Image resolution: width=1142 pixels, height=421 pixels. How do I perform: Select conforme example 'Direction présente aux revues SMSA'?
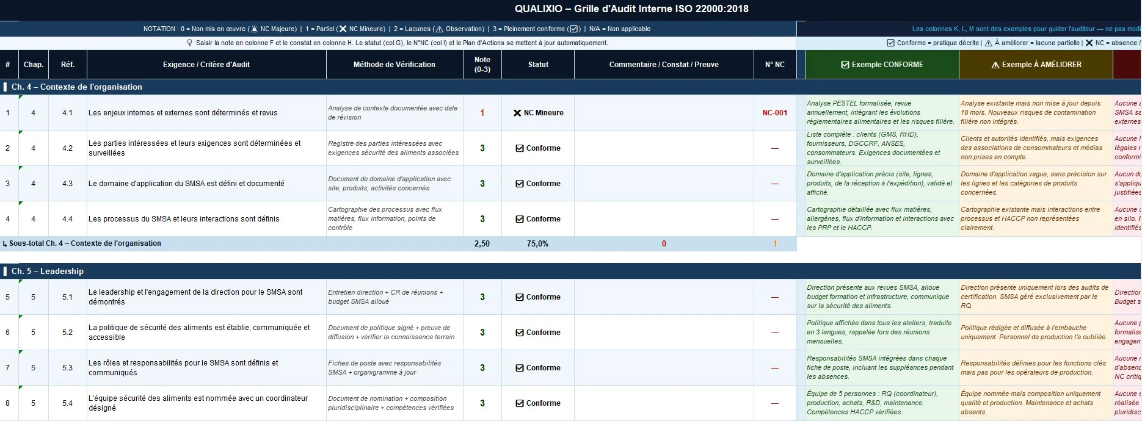pos(881,297)
